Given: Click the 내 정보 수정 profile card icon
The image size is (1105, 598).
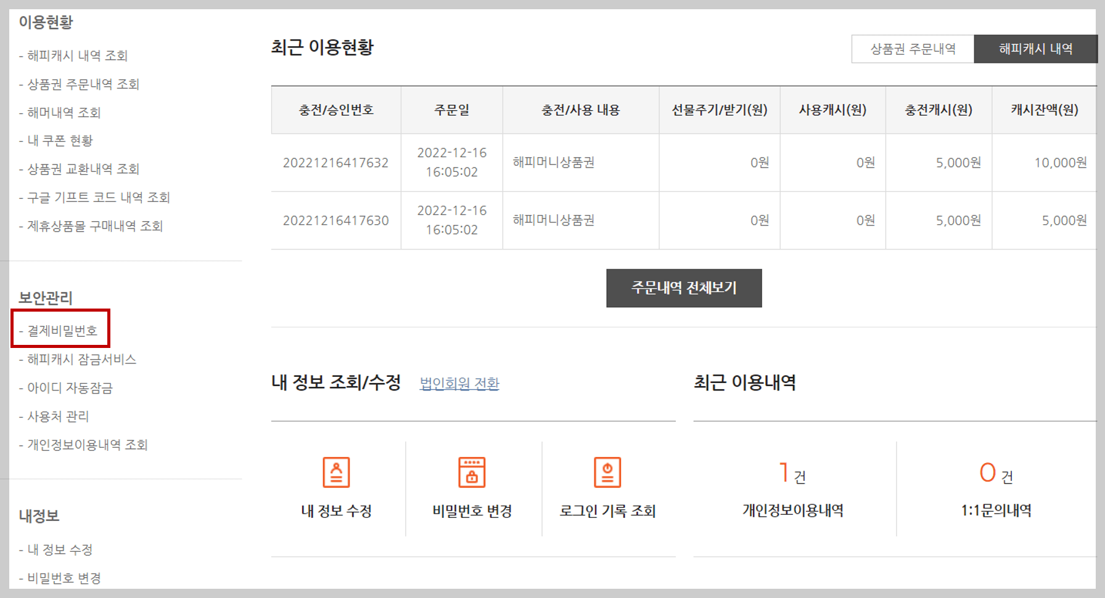Looking at the screenshot, I should coord(336,473).
